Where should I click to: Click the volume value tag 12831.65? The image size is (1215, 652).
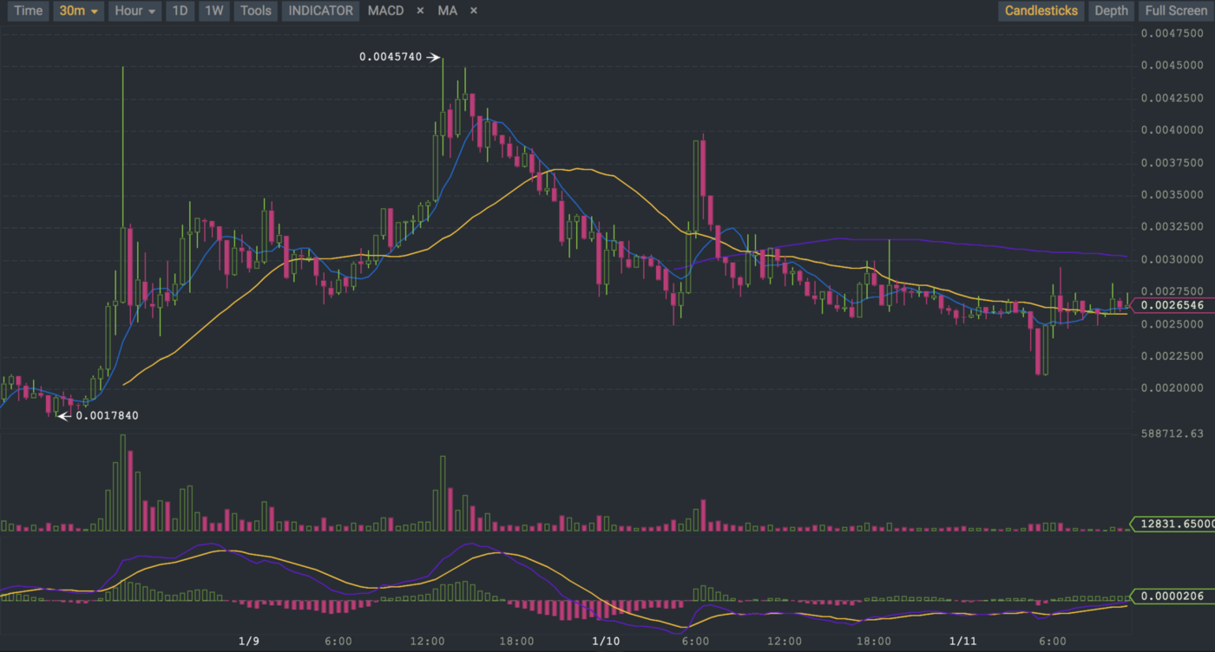[1173, 525]
